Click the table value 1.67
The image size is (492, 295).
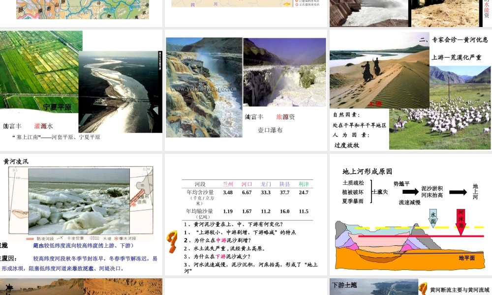coord(246,211)
